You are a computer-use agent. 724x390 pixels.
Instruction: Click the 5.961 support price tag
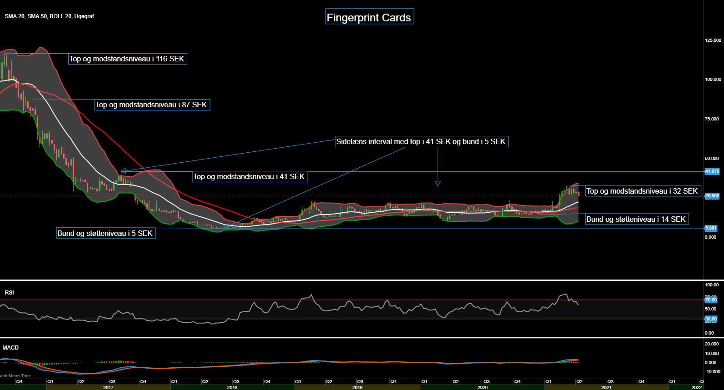pyautogui.click(x=711, y=228)
